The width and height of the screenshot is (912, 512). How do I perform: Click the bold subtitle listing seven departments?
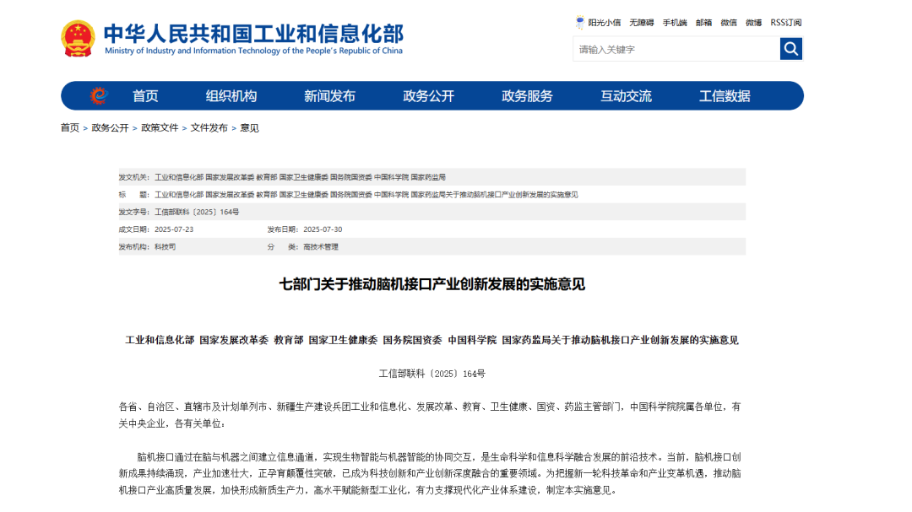click(432, 340)
